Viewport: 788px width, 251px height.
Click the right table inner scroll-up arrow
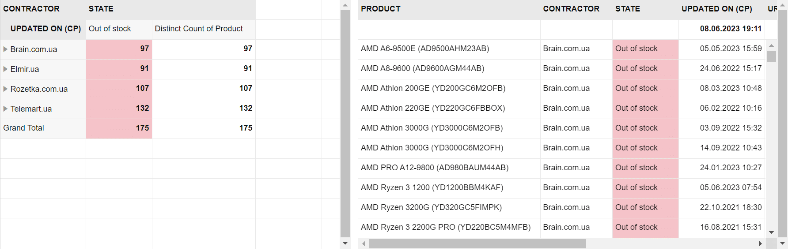[x=771, y=45]
